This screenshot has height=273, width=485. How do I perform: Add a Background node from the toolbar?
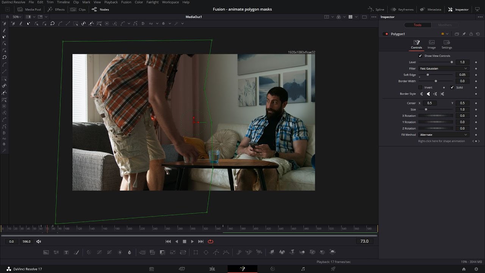[46, 252]
